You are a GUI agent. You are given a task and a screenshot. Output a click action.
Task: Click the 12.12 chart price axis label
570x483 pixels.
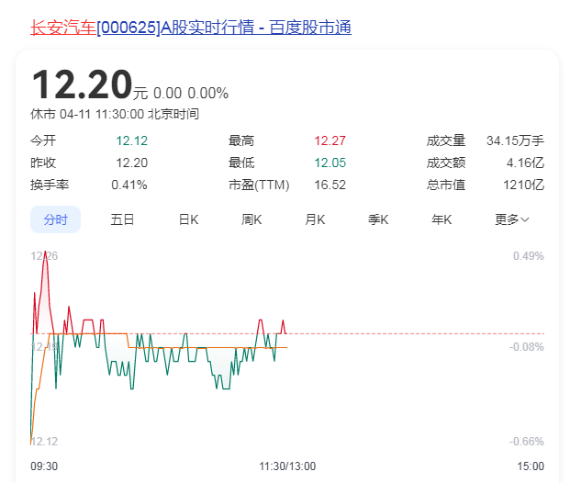(x=44, y=442)
